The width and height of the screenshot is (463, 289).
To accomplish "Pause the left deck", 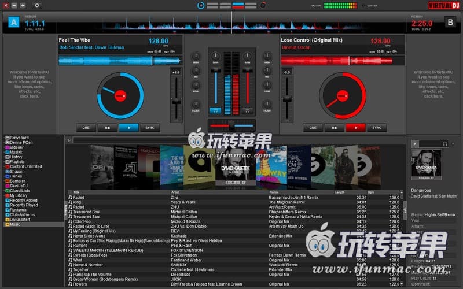I will [107, 128].
